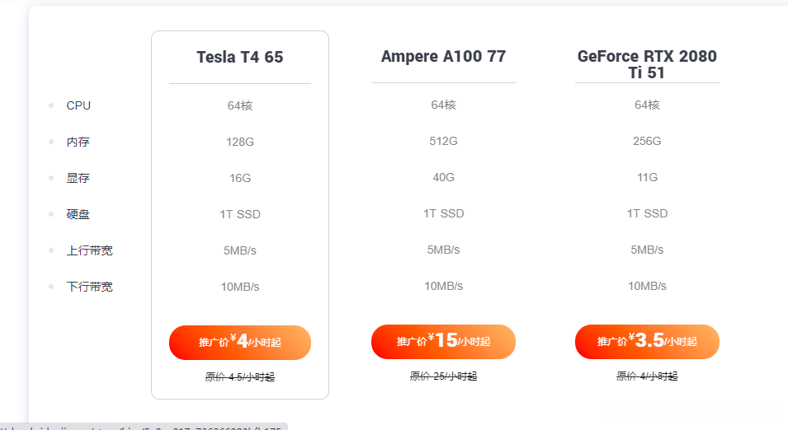Screen dimensions: 788x430
Task: Click the 显存 row label
Action: pos(78,178)
